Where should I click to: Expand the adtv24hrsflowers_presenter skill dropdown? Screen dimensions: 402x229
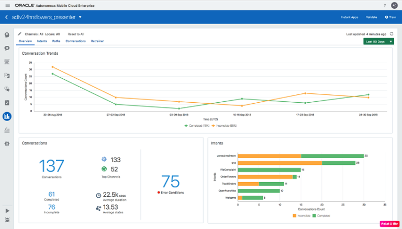80,17
